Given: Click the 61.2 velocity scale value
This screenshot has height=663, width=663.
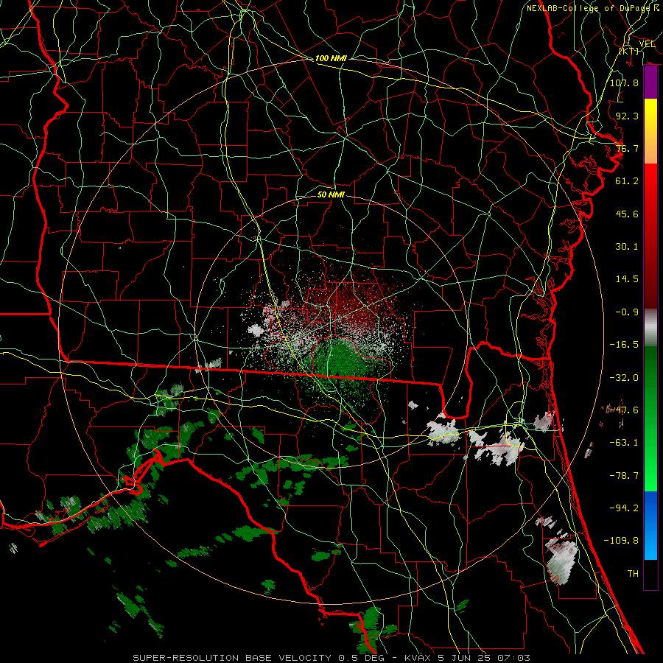Looking at the screenshot, I should click(627, 181).
